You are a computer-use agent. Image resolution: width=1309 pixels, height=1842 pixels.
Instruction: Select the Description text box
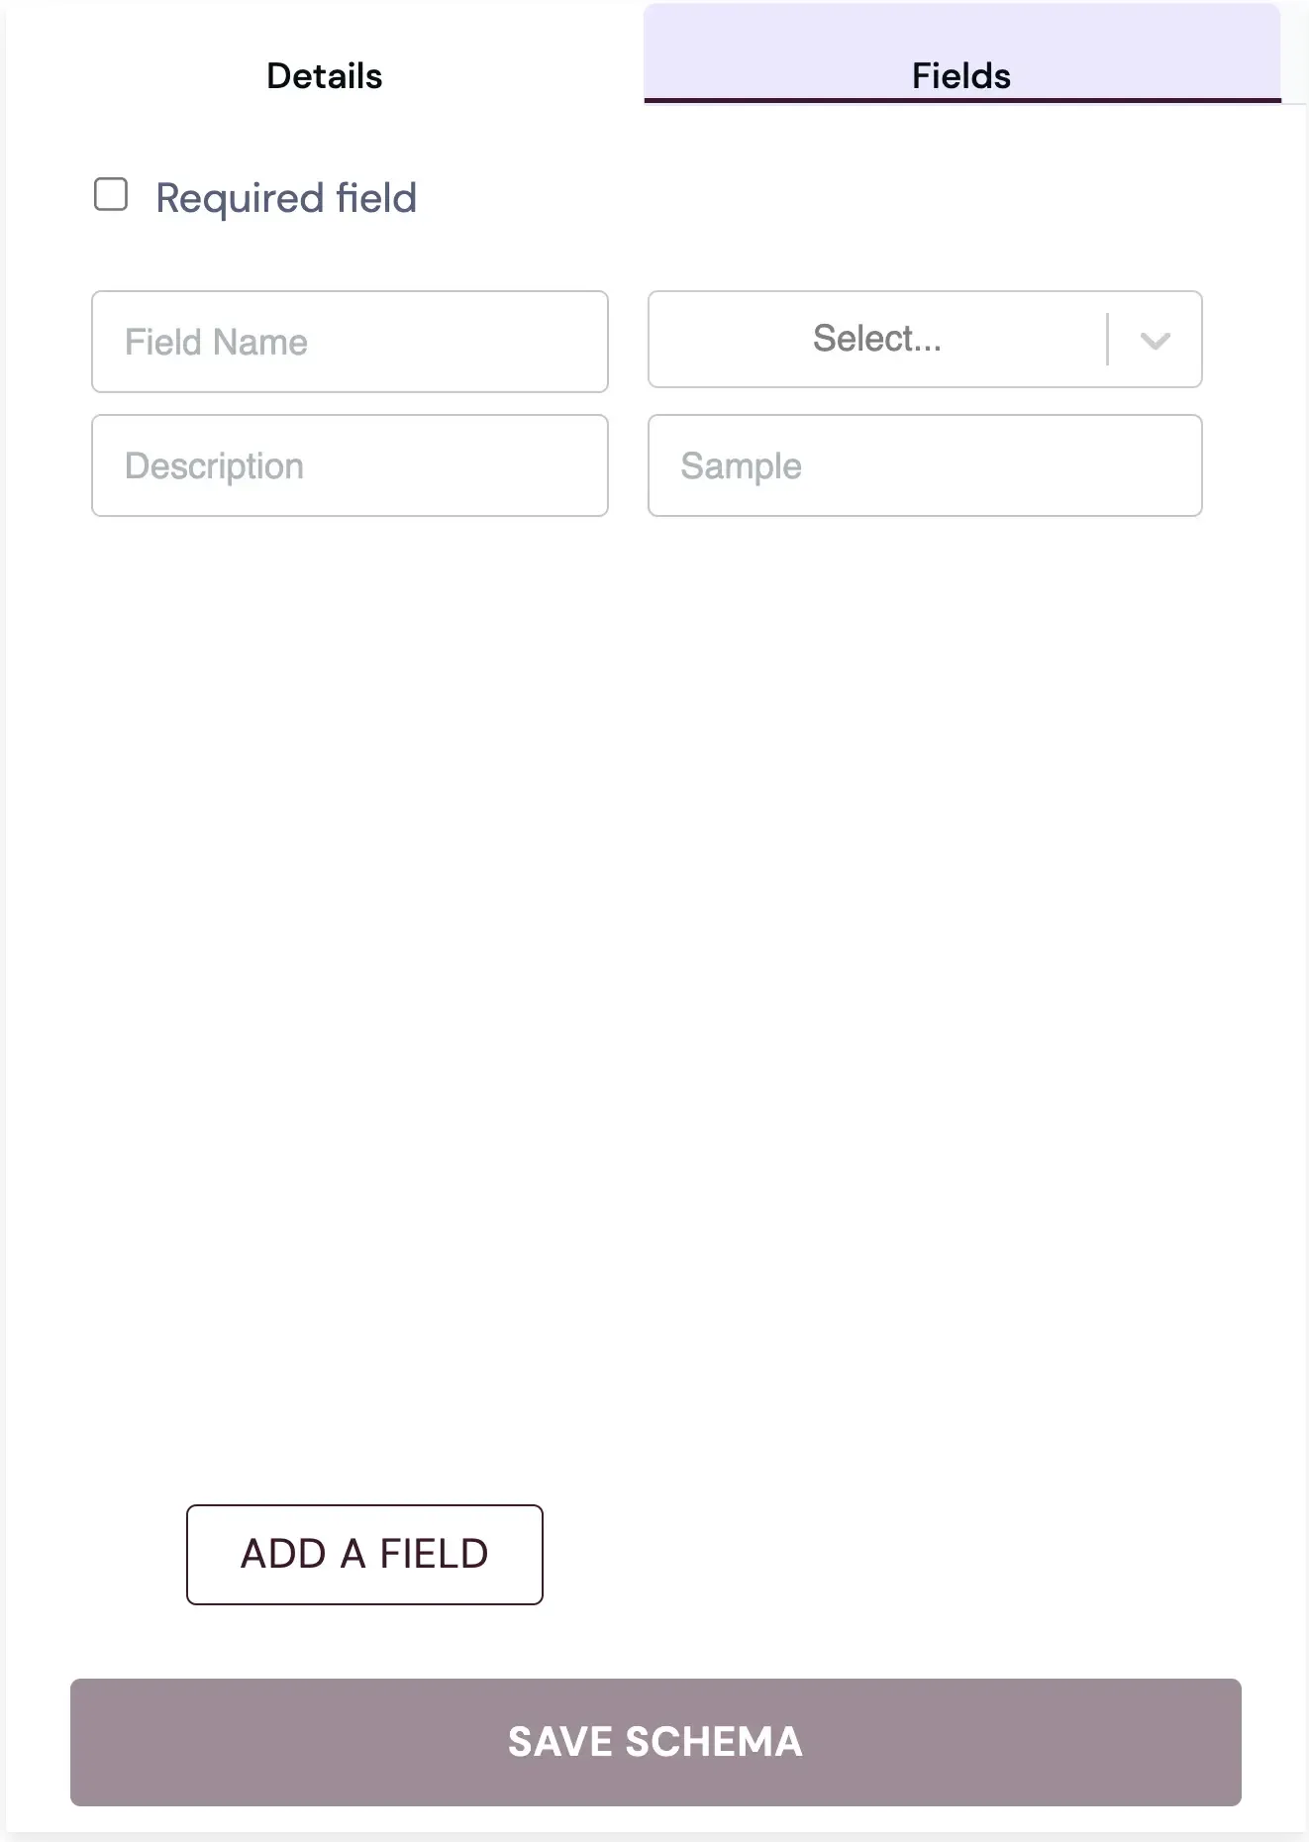coord(350,465)
